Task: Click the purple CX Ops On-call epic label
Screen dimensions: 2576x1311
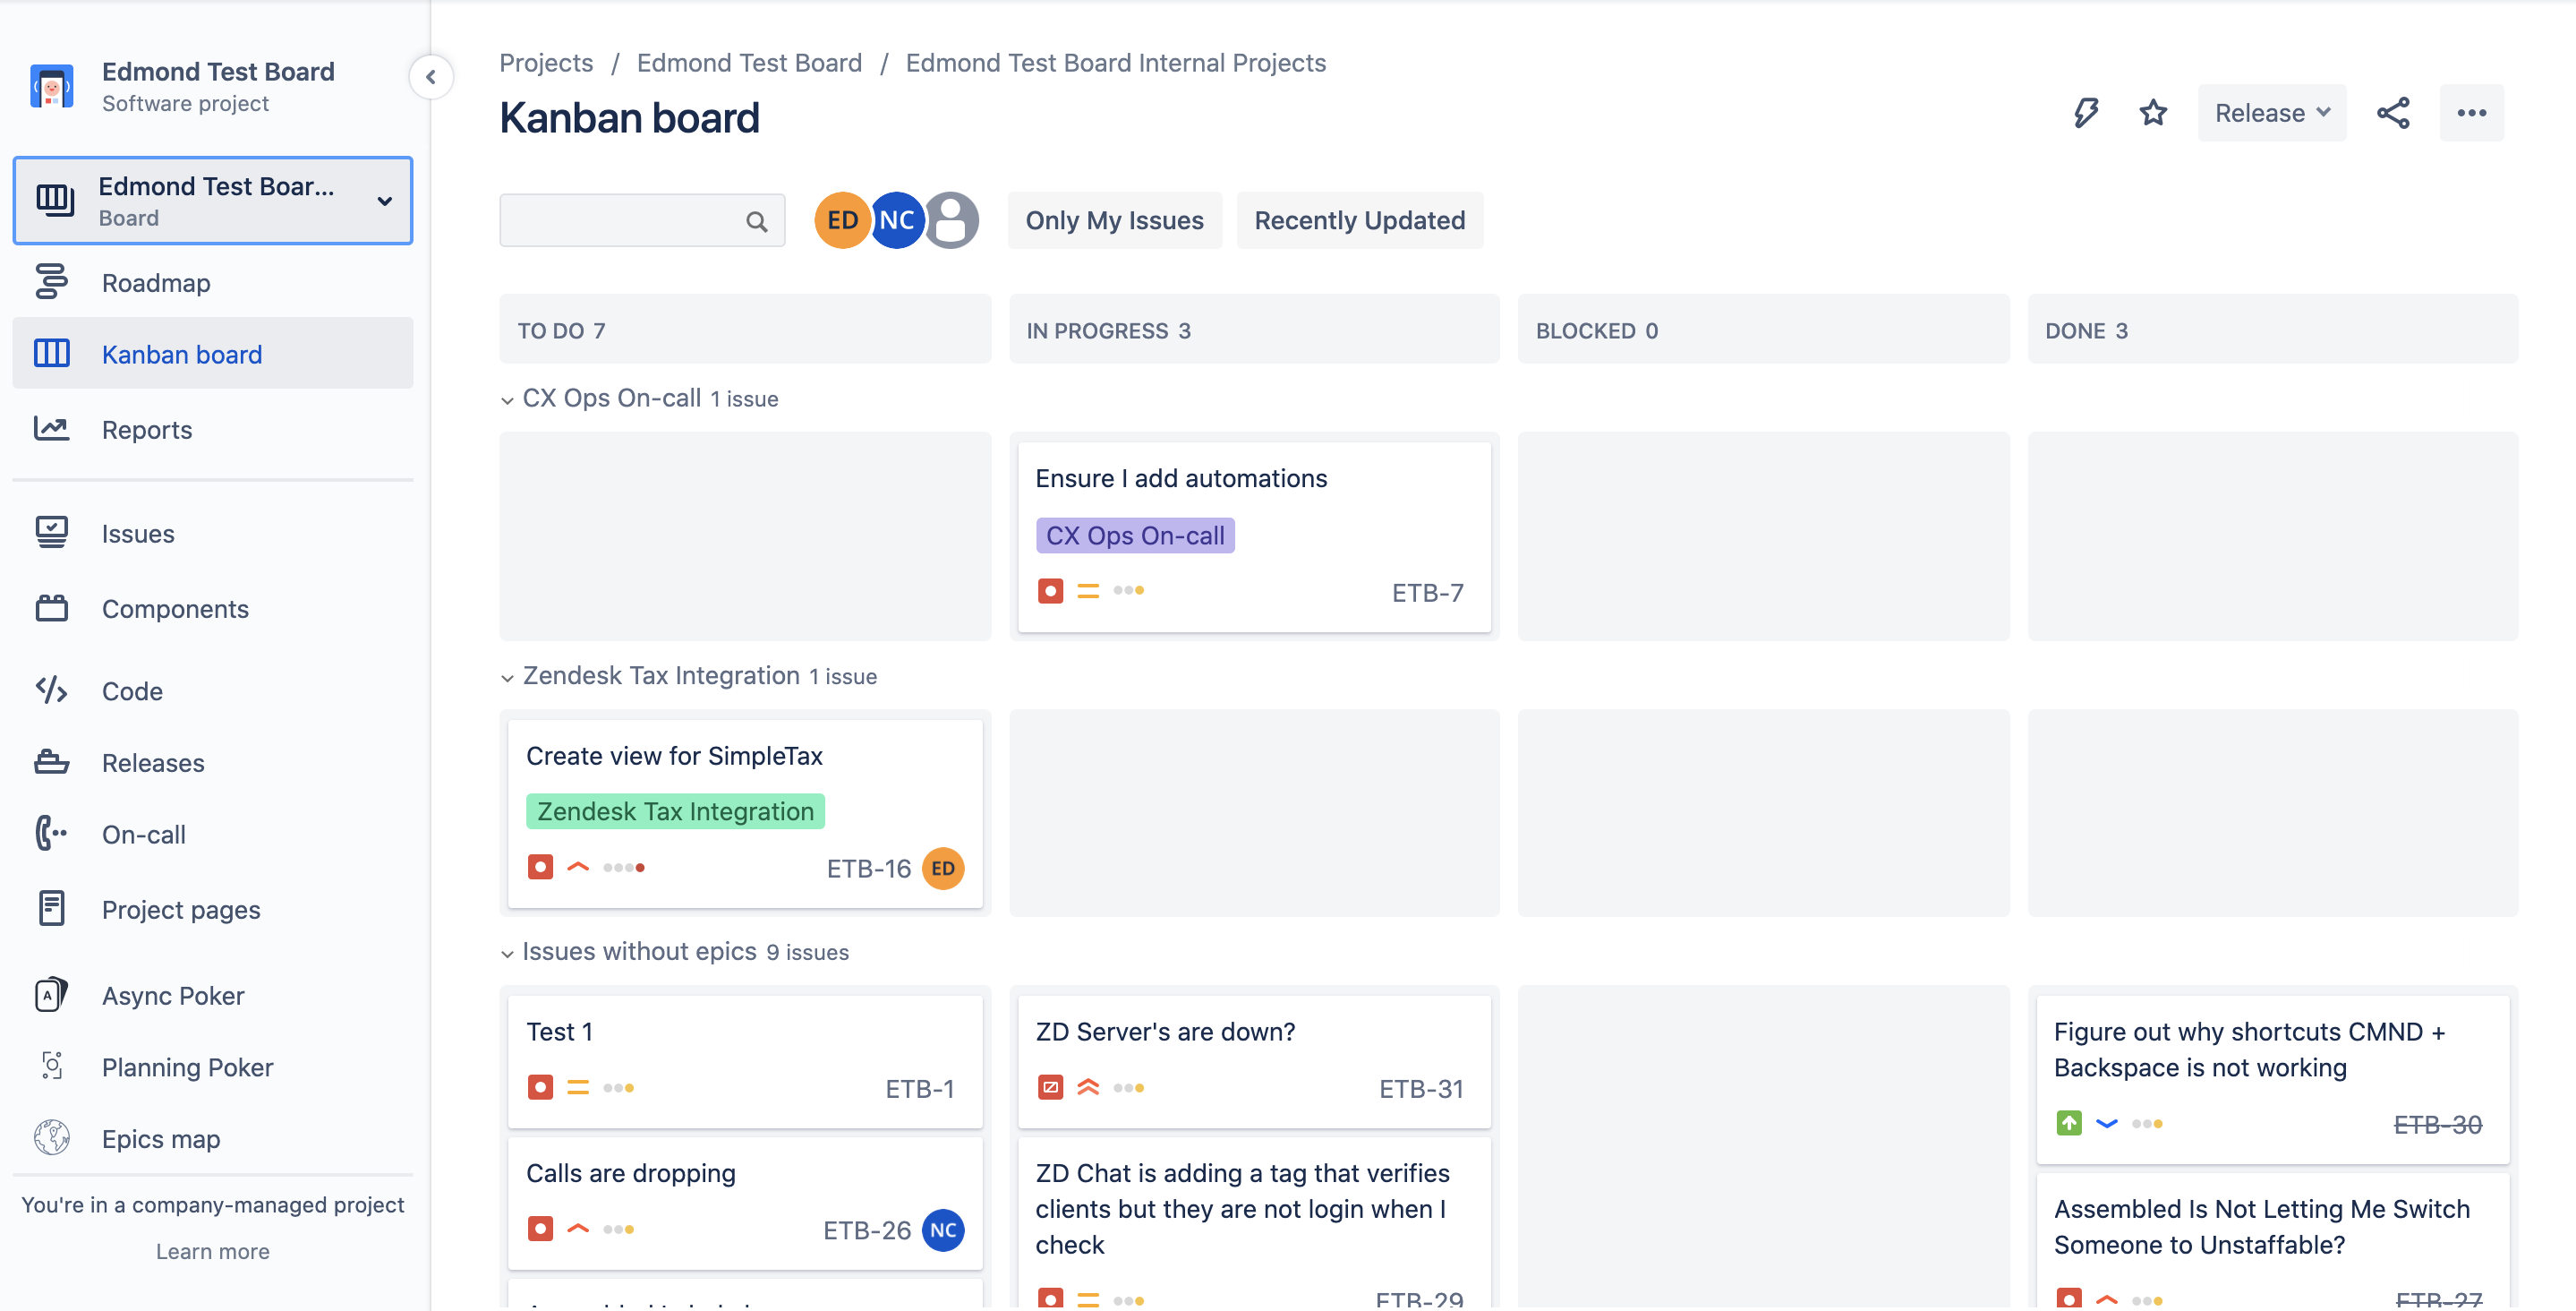Action: pos(1135,536)
